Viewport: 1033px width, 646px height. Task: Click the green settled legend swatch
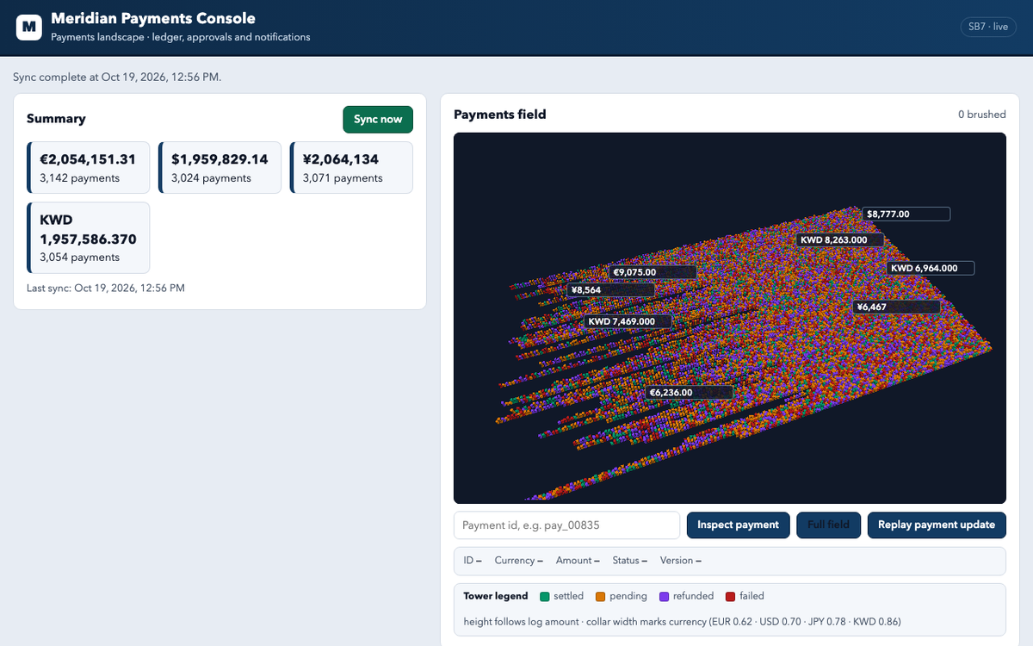coord(544,596)
